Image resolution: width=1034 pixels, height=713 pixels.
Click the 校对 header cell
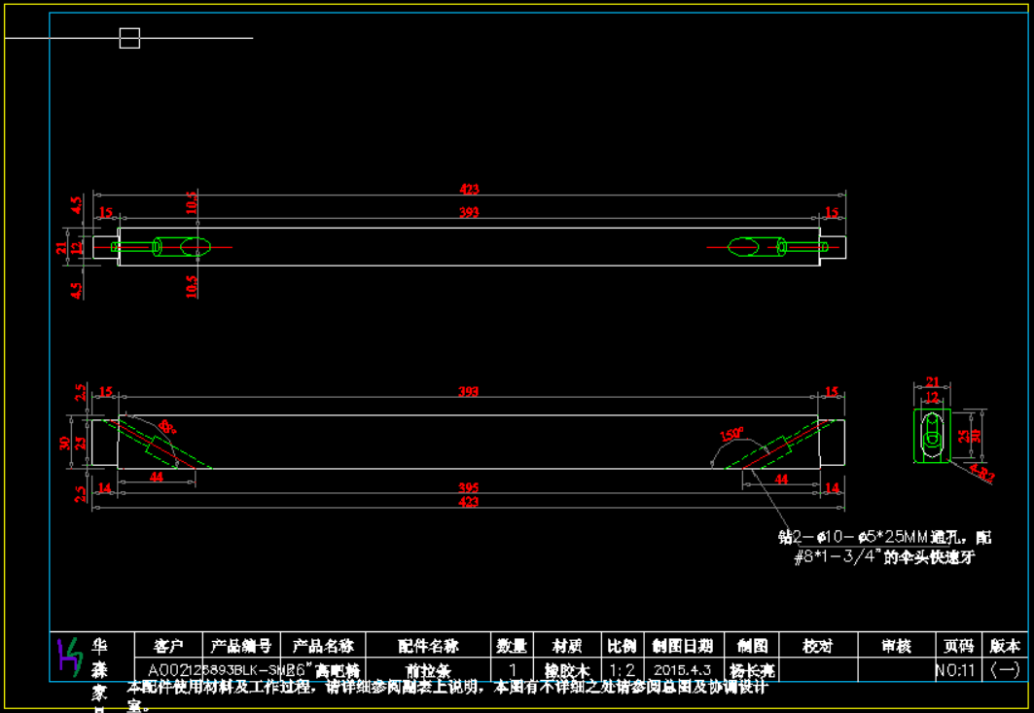[817, 646]
